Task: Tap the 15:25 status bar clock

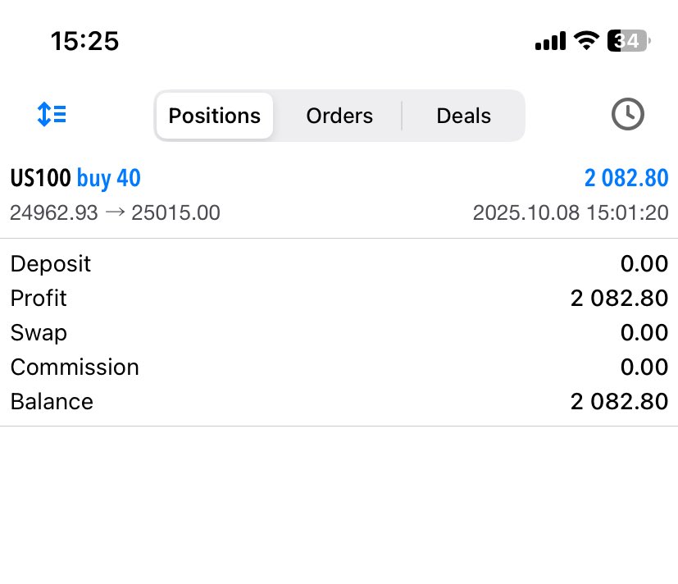Action: (x=84, y=41)
